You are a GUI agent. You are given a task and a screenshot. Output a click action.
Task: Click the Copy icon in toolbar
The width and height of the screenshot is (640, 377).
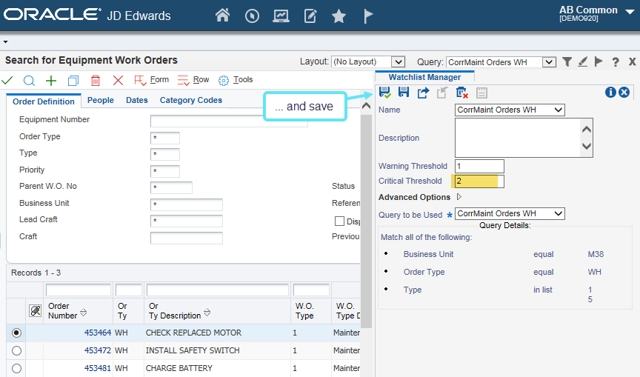coord(73,81)
